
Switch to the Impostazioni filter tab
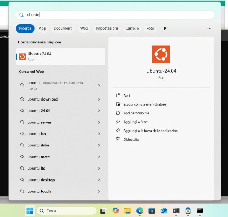point(107,28)
